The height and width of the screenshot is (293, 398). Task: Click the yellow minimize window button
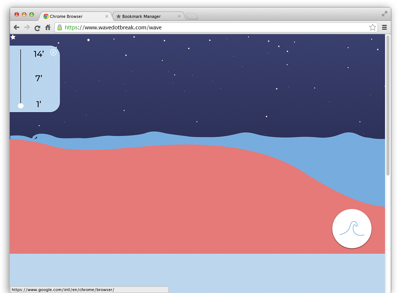(x=24, y=15)
